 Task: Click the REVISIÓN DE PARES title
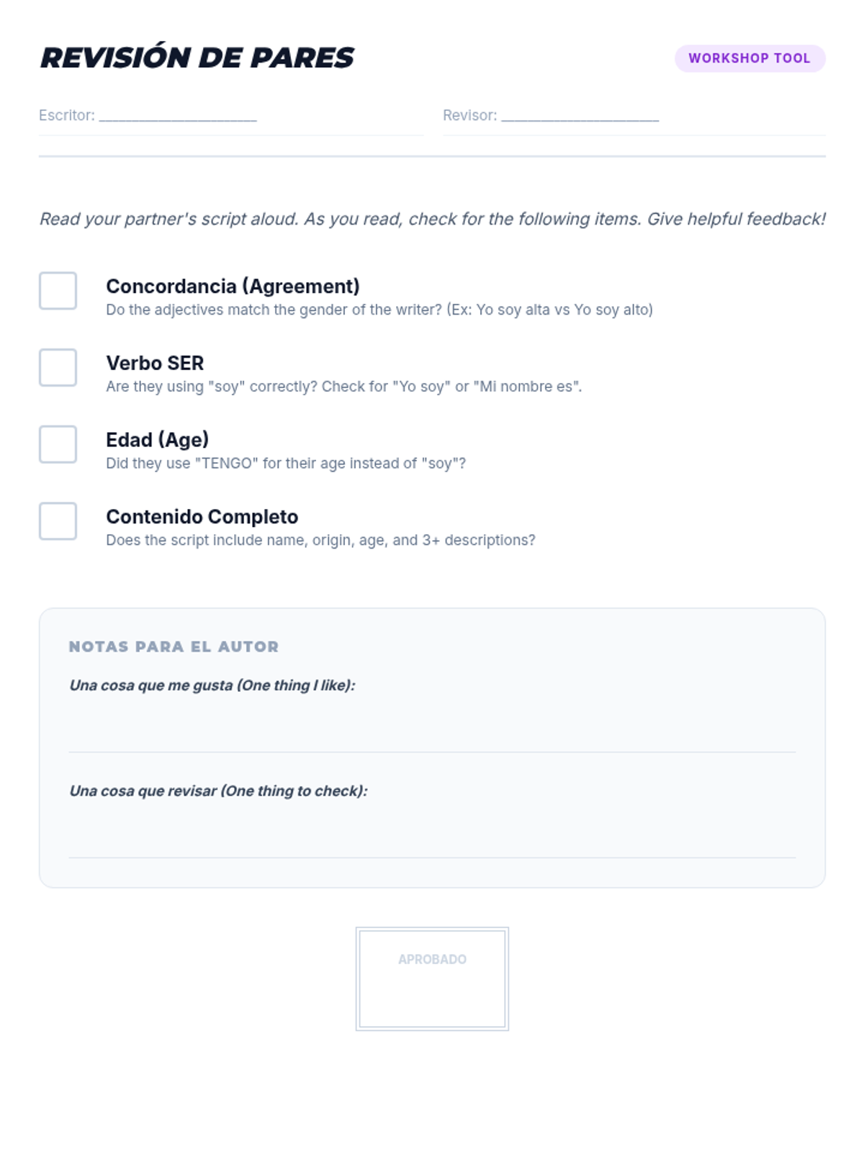pos(197,58)
